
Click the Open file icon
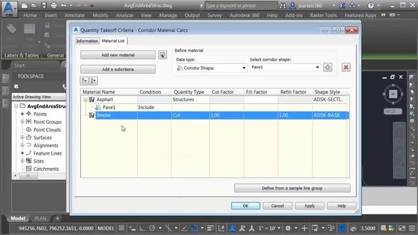click(x=34, y=5)
